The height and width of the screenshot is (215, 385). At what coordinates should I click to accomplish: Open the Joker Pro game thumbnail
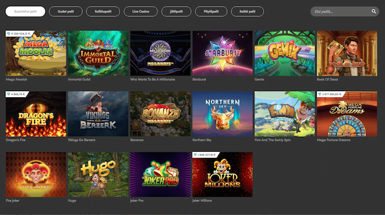pyautogui.click(x=161, y=174)
